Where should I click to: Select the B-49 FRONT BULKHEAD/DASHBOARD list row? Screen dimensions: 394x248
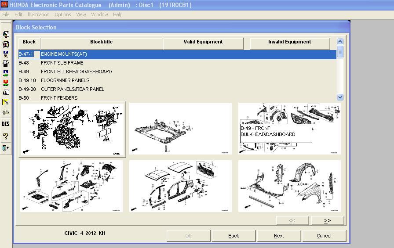point(177,72)
